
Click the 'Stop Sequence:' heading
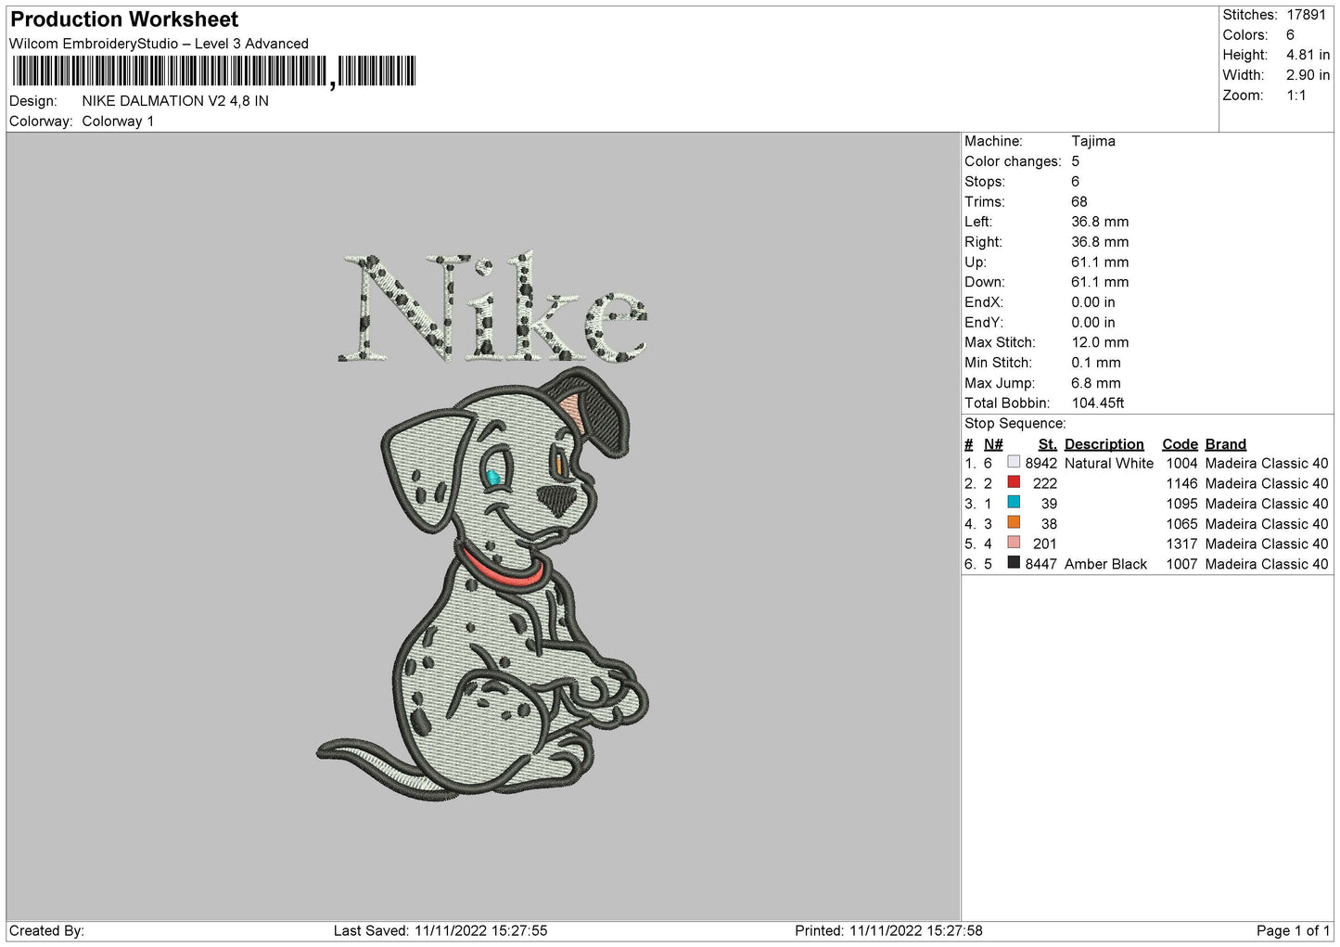pyautogui.click(x=1015, y=424)
